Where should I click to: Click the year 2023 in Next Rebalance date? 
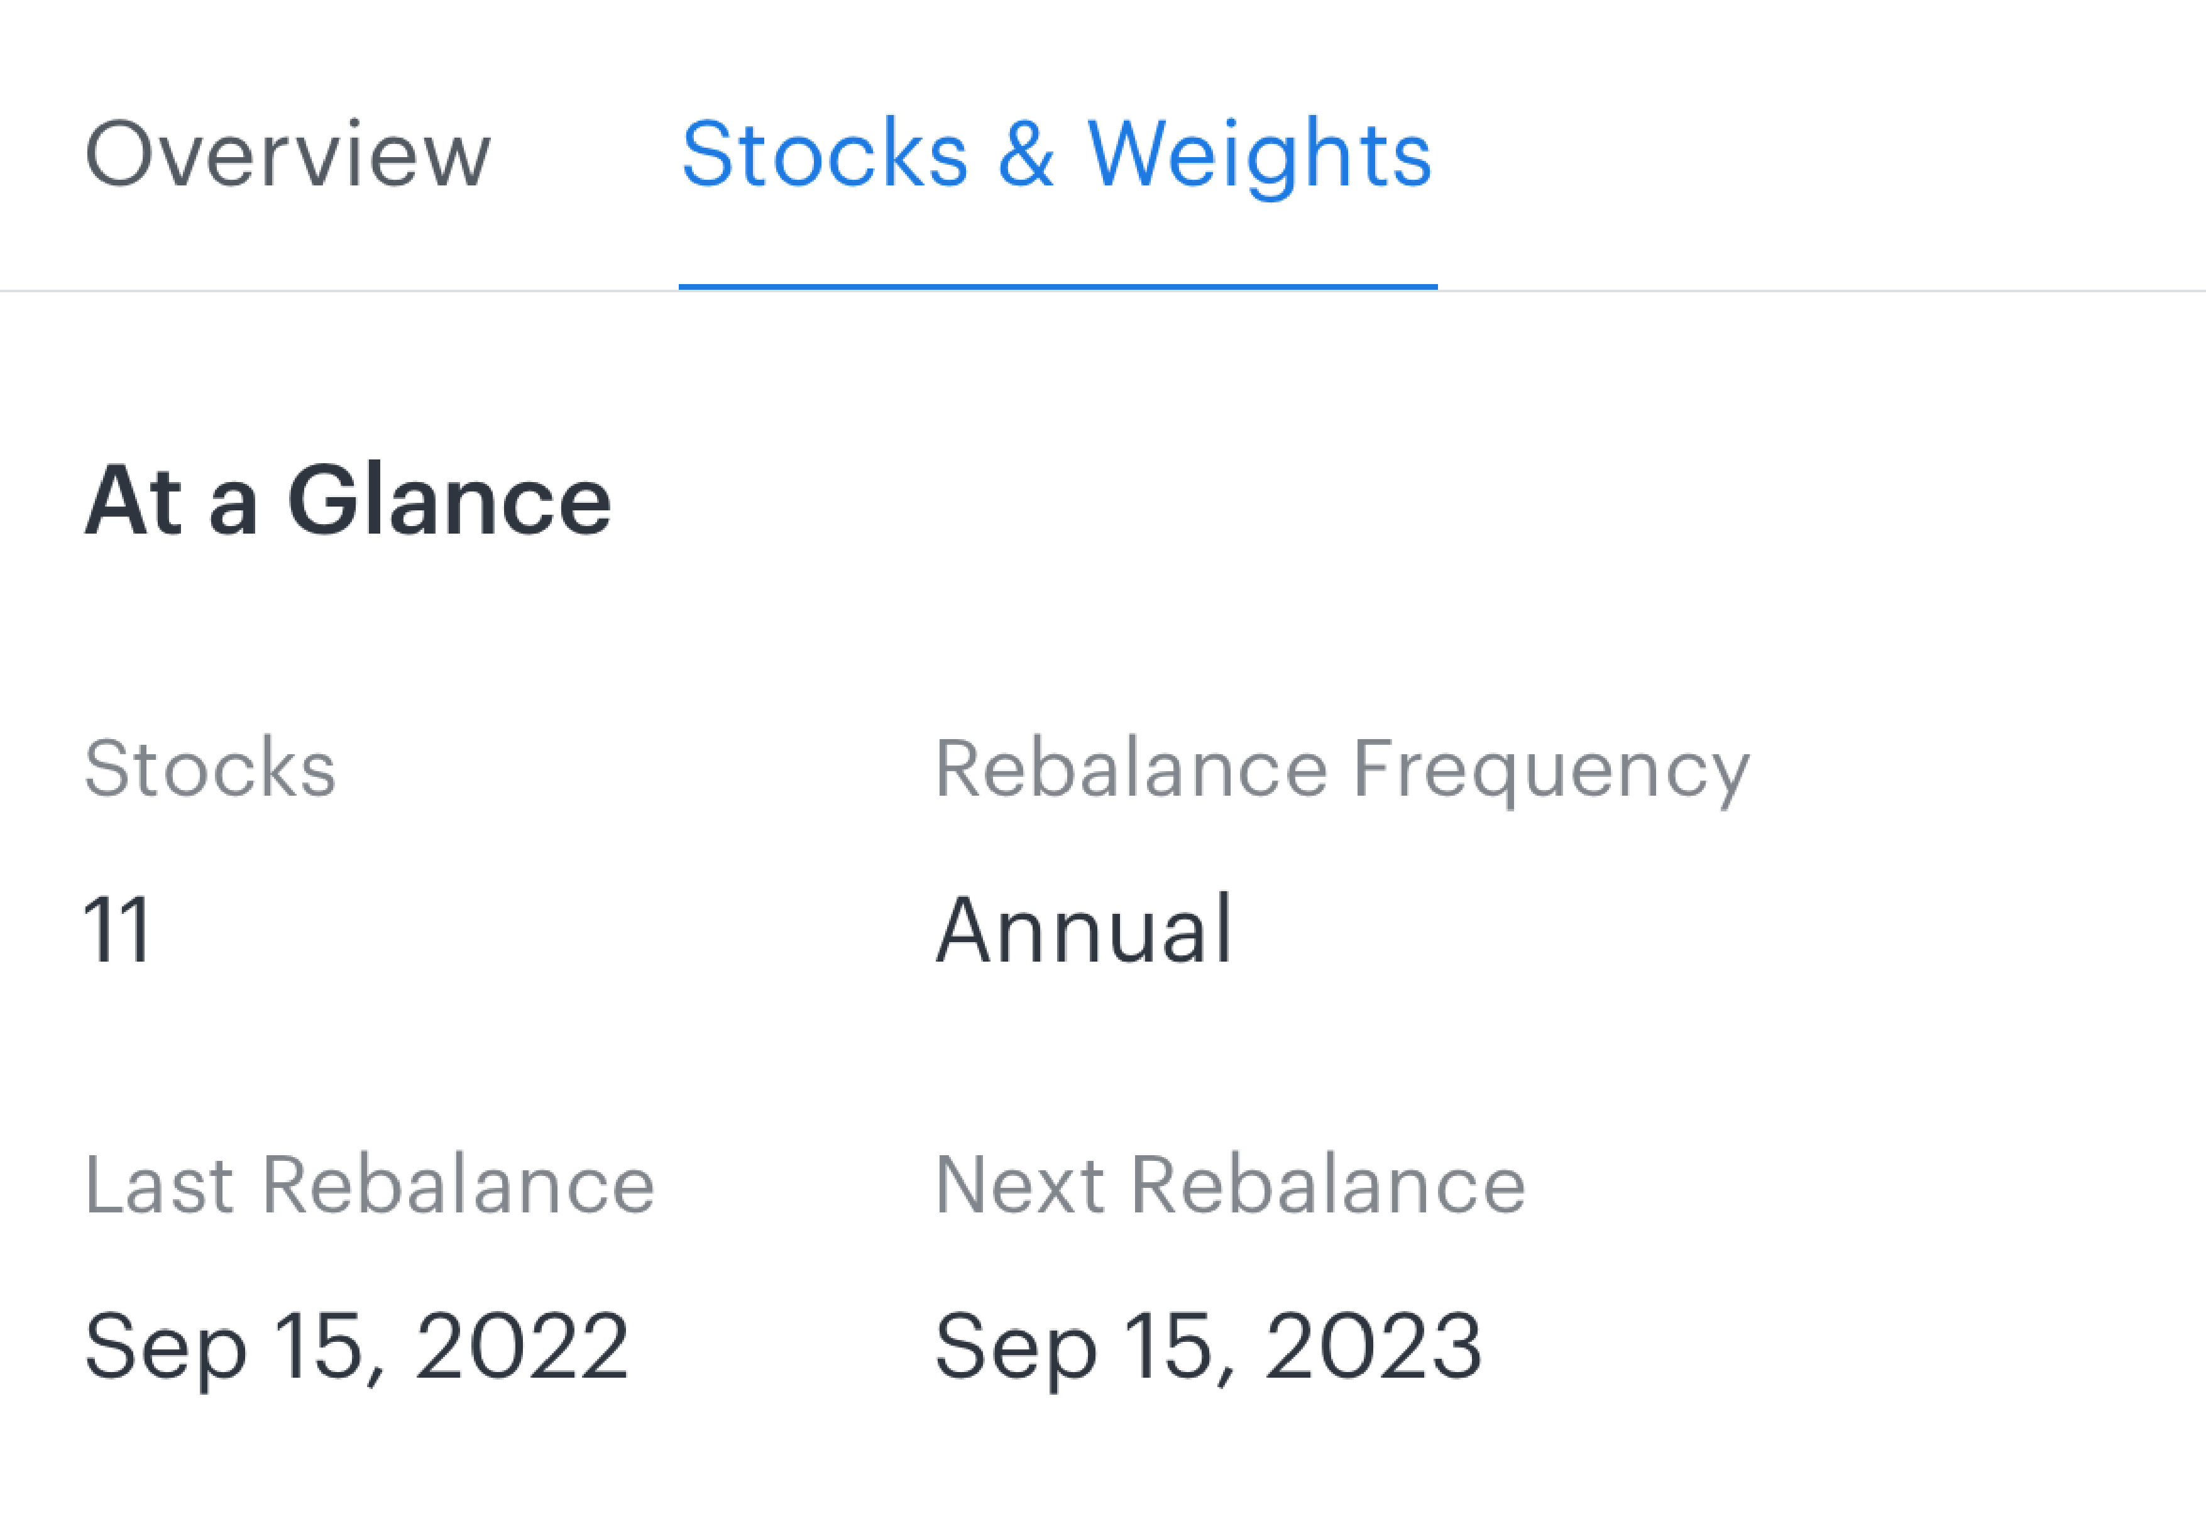pos(1373,1344)
